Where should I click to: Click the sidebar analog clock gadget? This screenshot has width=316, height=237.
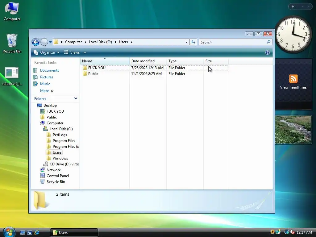293,34
